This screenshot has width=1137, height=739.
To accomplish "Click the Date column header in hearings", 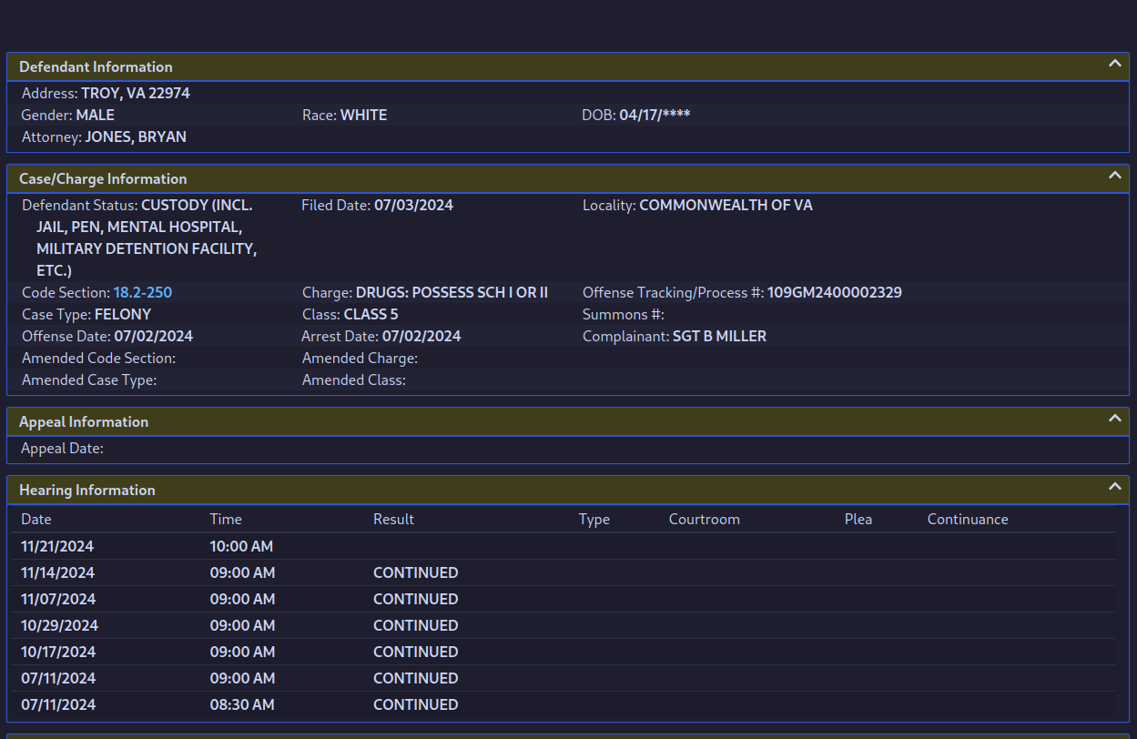I will coord(36,519).
